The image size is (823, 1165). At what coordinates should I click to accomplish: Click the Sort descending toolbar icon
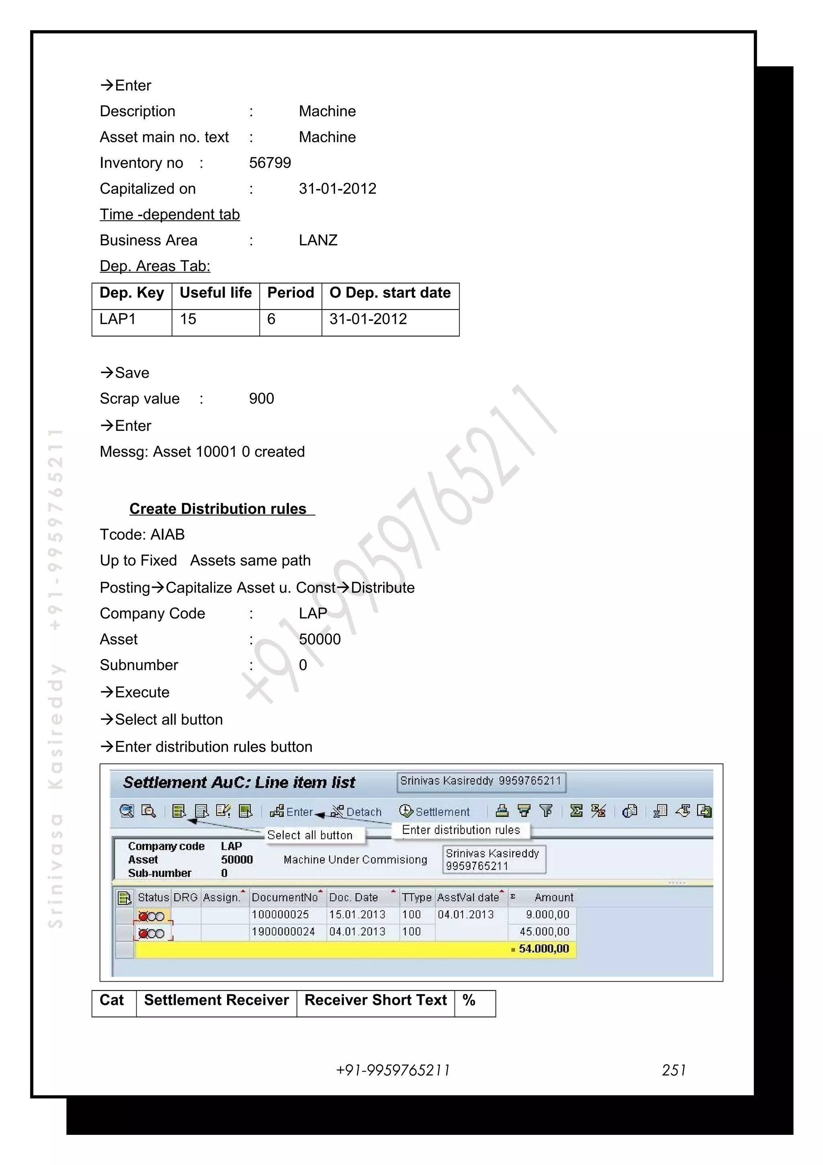tap(524, 811)
